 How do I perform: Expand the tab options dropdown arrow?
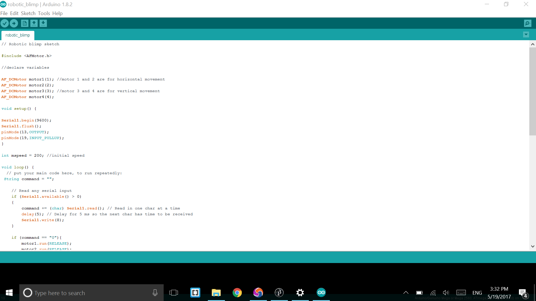(526, 35)
